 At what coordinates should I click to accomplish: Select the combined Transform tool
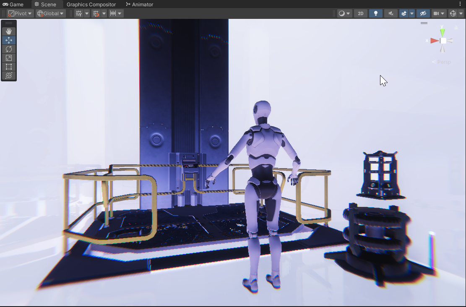[9, 75]
